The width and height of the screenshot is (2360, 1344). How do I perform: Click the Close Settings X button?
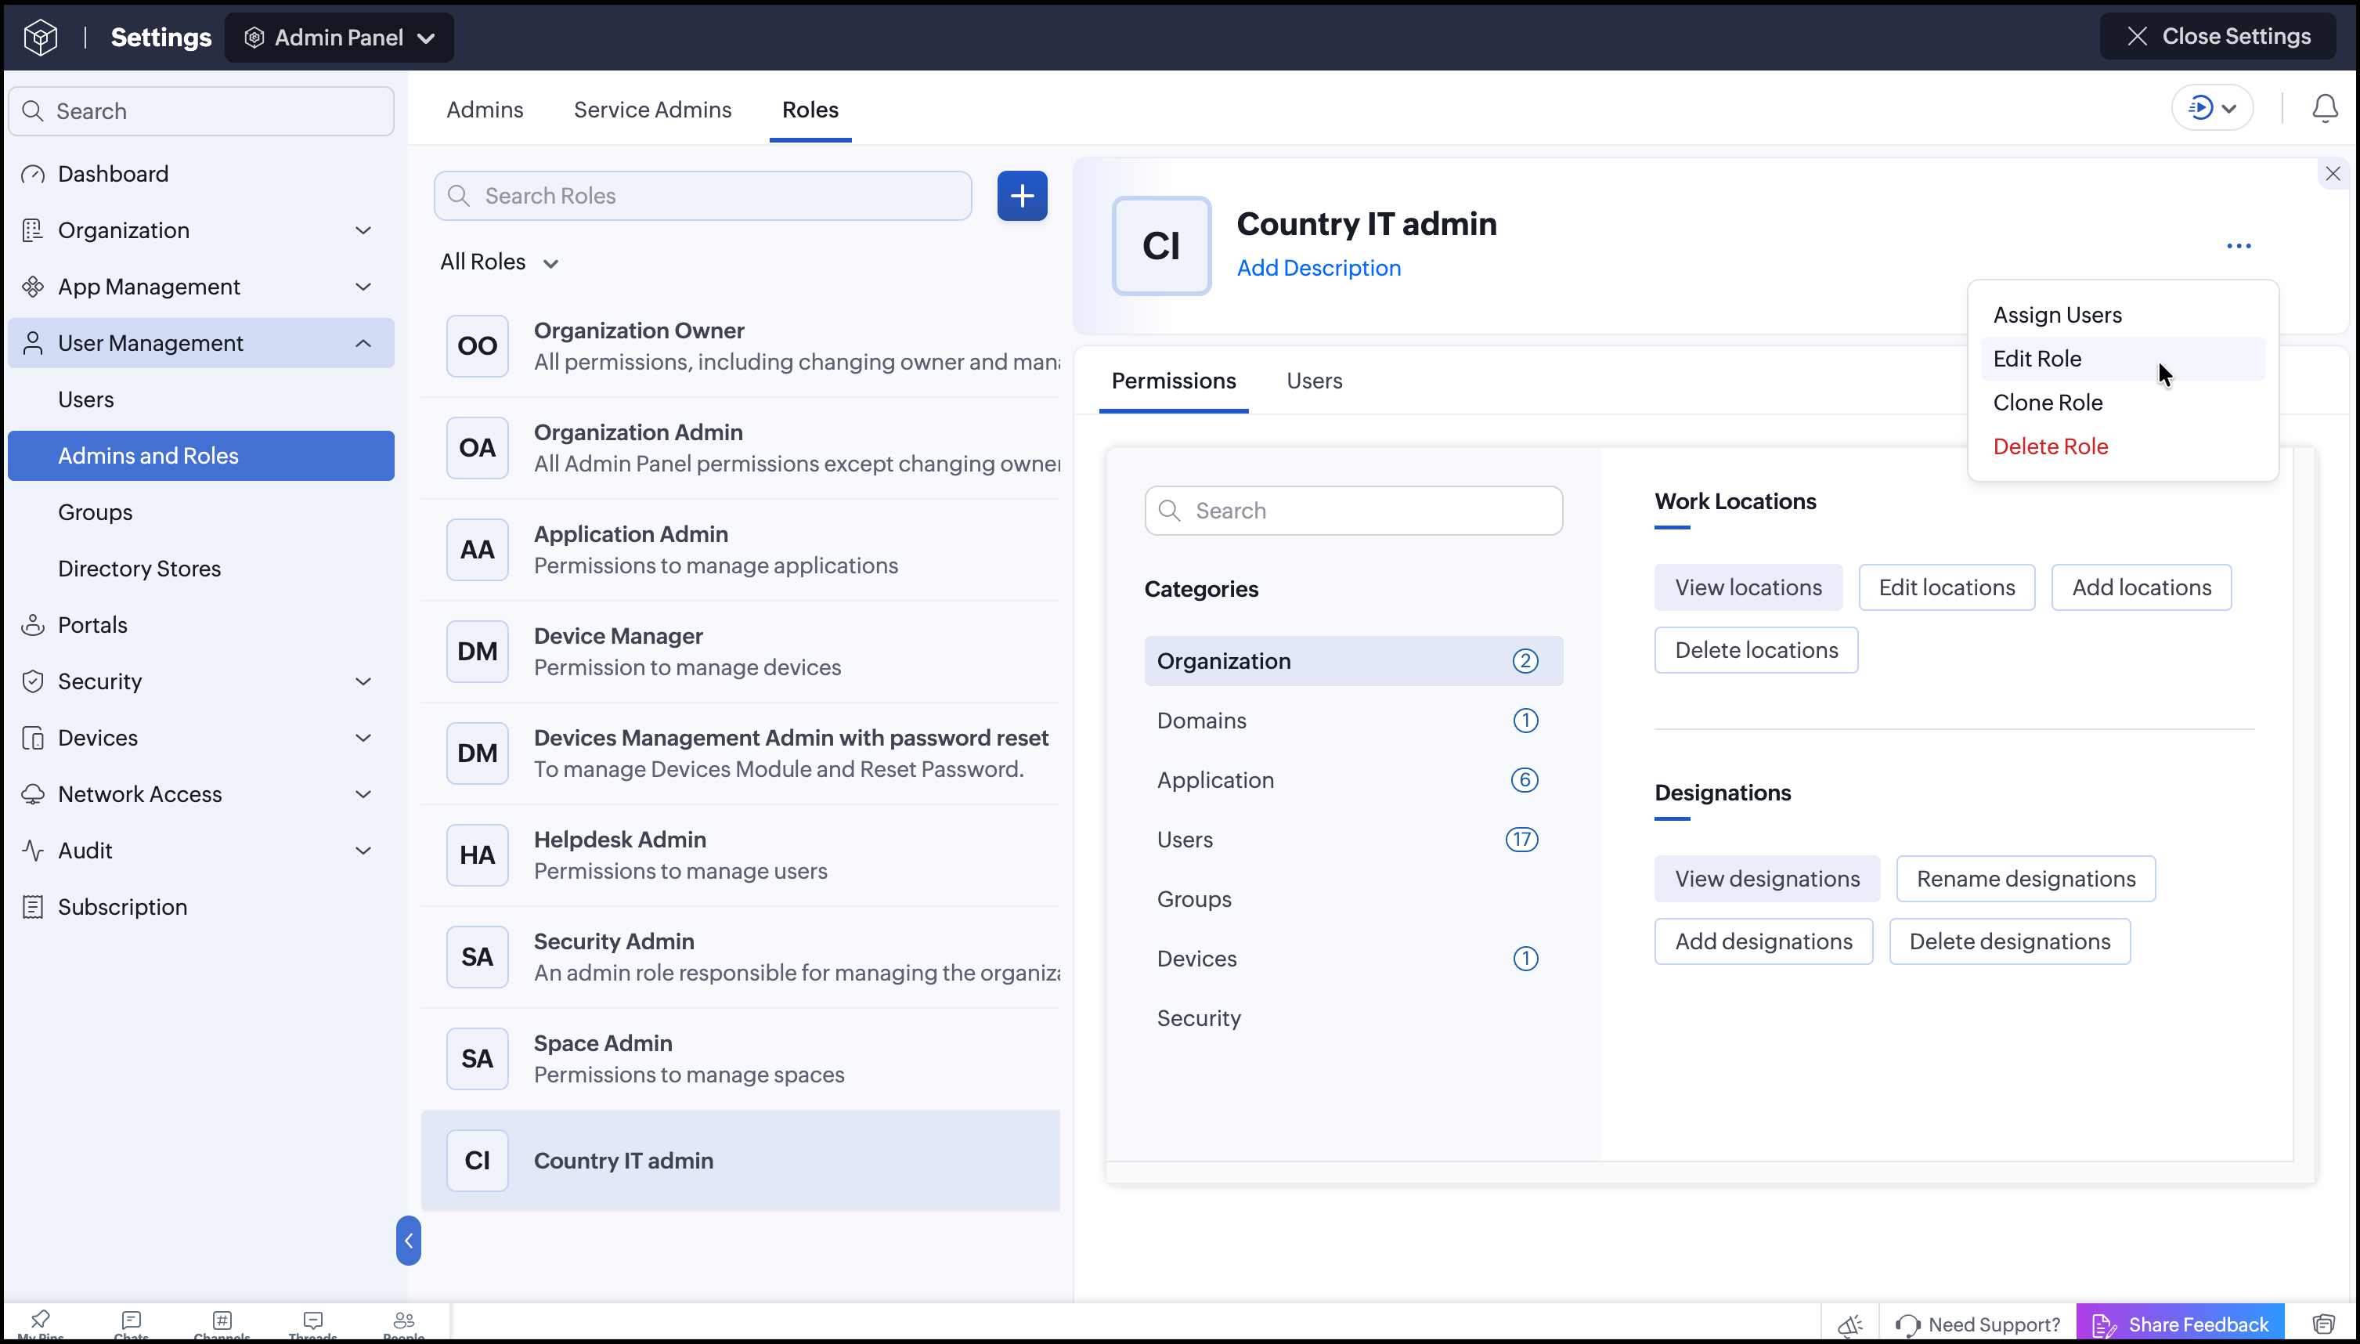2218,36
